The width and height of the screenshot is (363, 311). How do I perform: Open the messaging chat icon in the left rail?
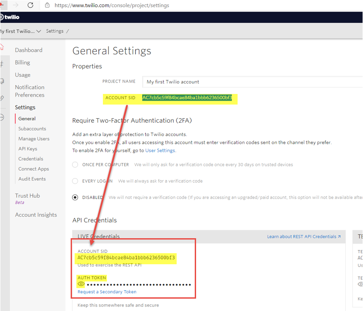point(2,81)
